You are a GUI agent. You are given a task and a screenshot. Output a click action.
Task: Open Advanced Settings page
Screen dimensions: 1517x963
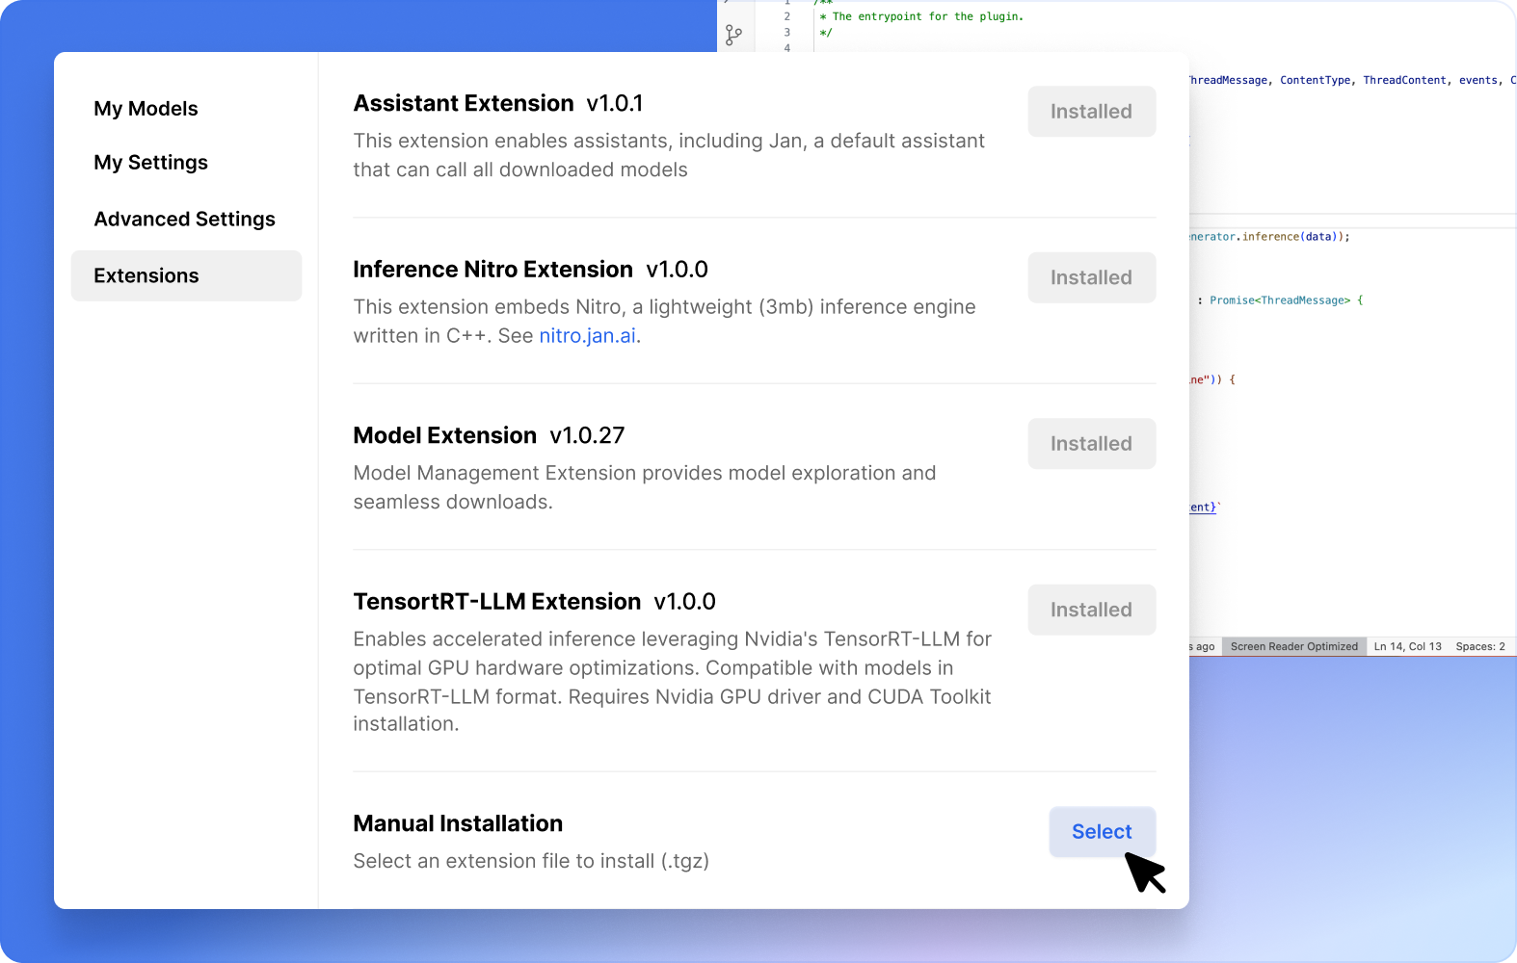(x=184, y=220)
